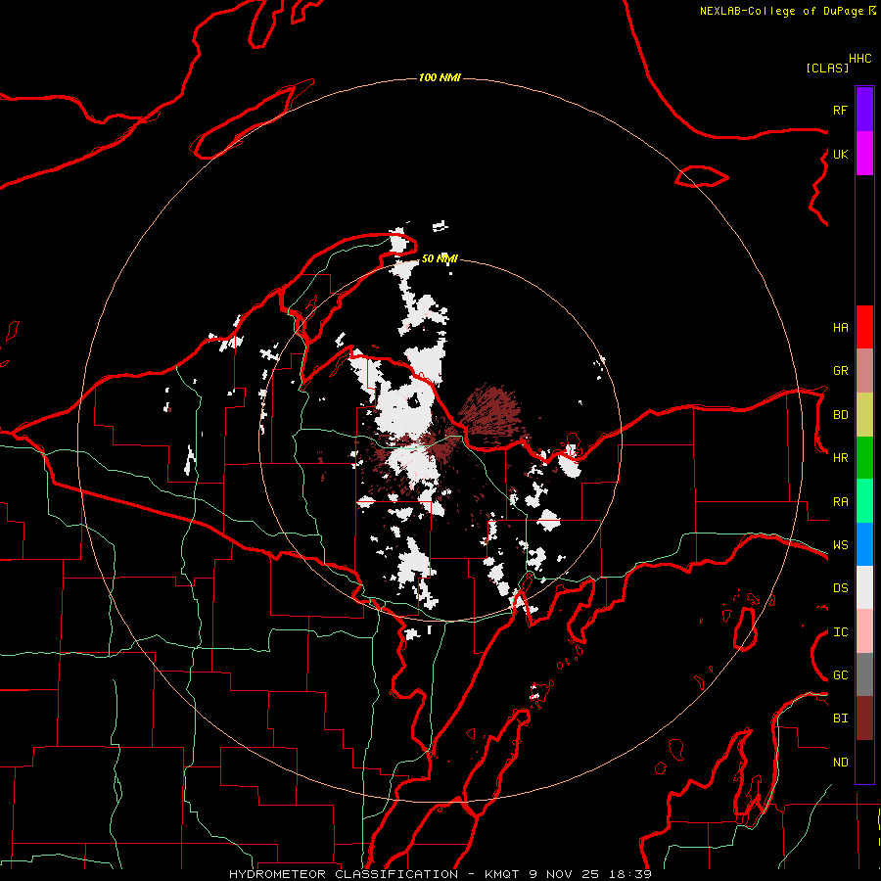This screenshot has height=881, width=881.
Task: Click the "100 NMI" range ring label
Action: (x=440, y=77)
